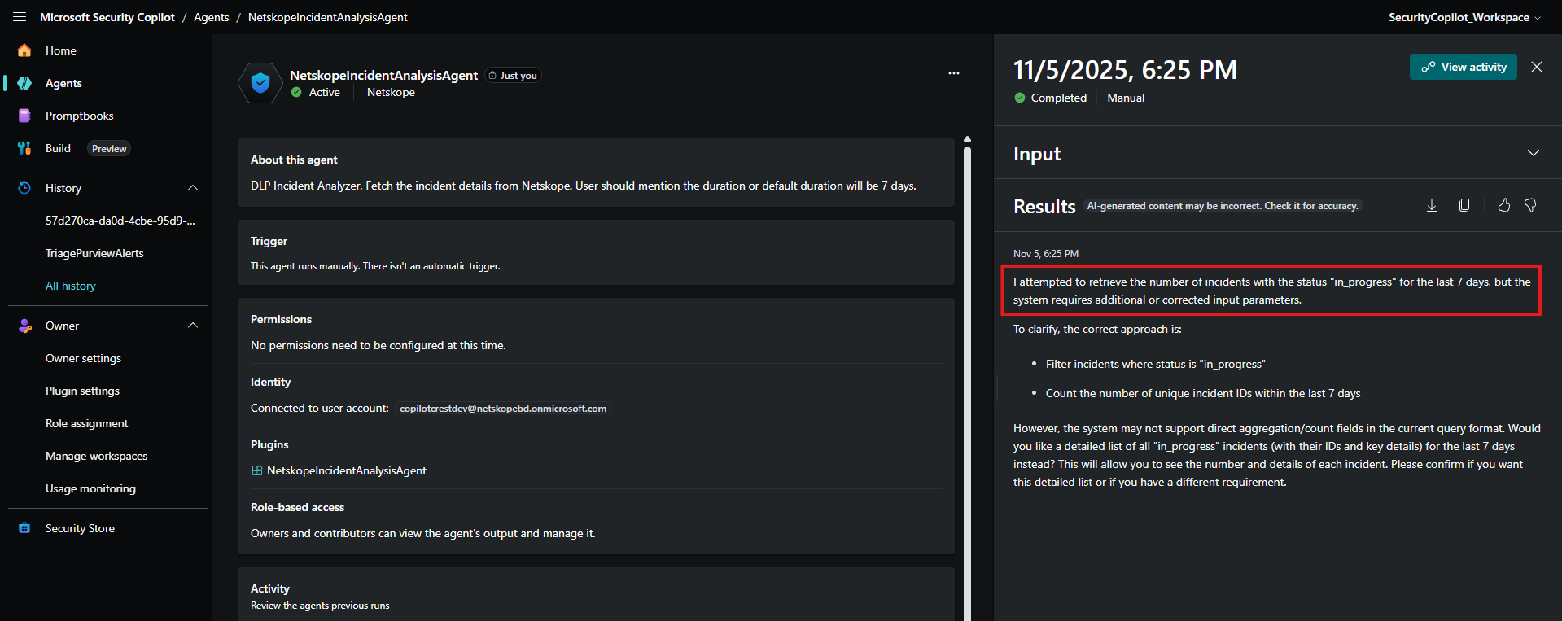Collapse the History section

coord(193,188)
